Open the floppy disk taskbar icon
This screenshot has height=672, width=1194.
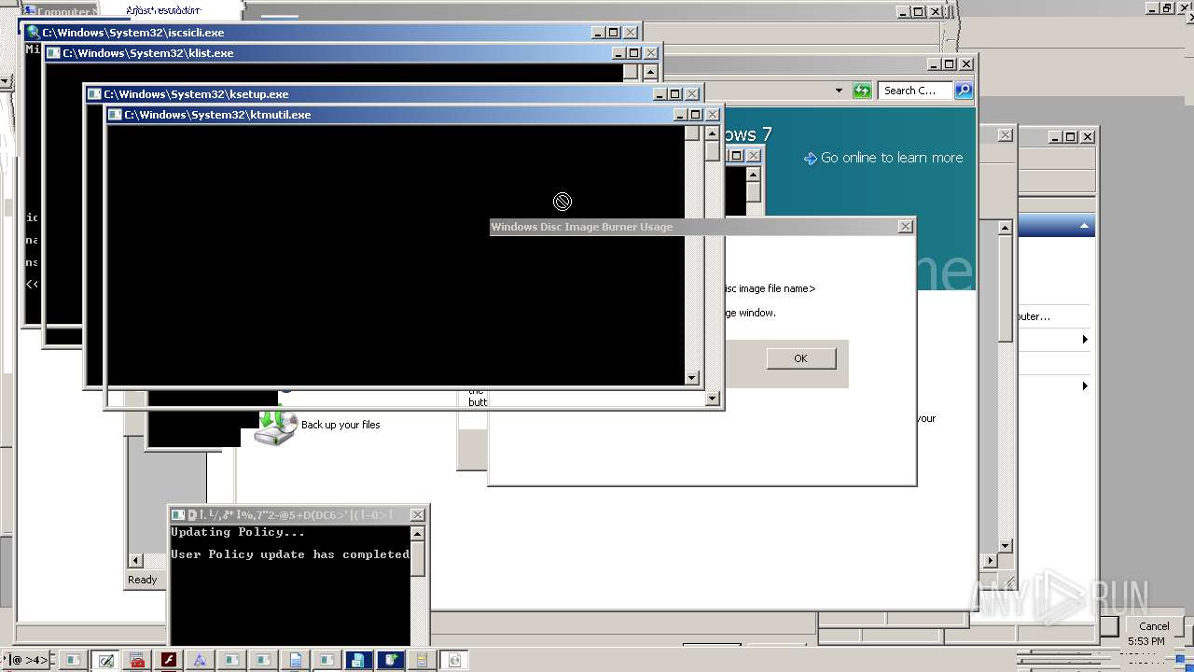[x=356, y=660]
